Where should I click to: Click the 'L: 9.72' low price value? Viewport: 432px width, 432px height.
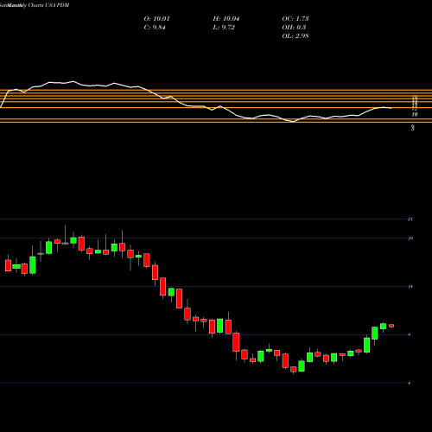[x=224, y=28]
